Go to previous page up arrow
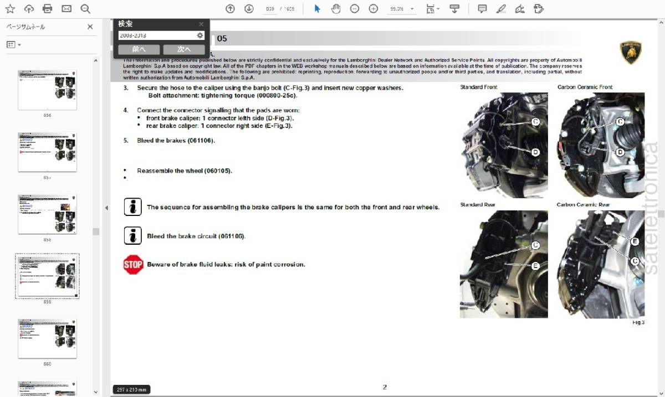 click(231, 9)
